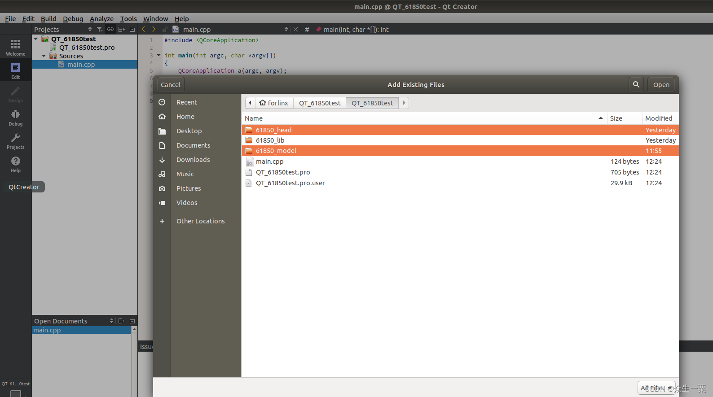Open the Help mode icon

(x=15, y=164)
